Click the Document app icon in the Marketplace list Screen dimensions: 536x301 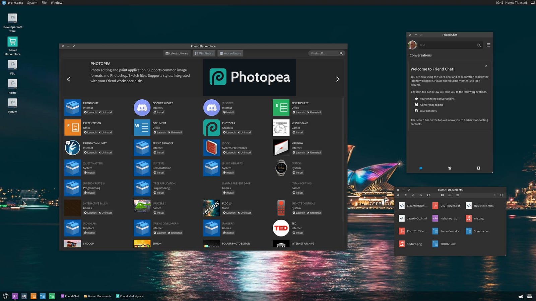(142, 128)
